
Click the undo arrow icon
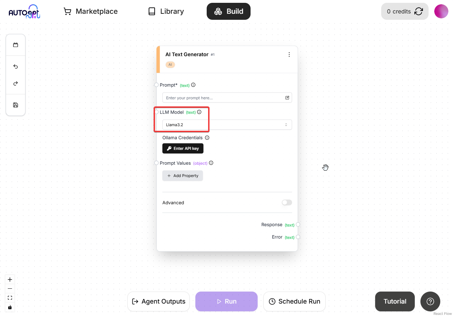16,66
